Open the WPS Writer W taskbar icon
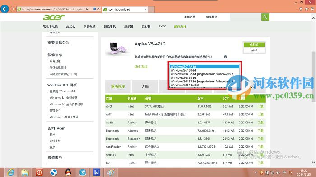This screenshot has width=316, height=177. [97, 172]
